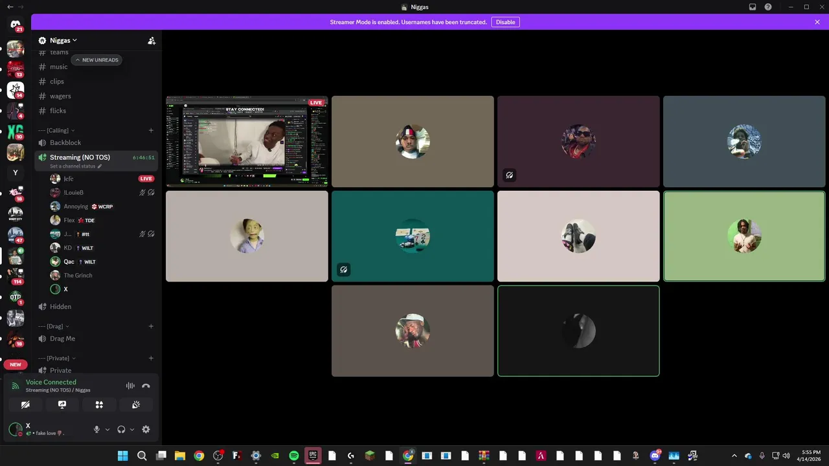Image resolution: width=829 pixels, height=466 pixels.
Task: Join the Drag Me voice channel
Action: [x=96, y=338]
